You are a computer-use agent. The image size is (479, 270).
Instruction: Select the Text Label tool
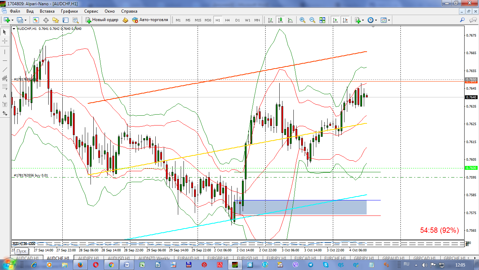[5, 104]
